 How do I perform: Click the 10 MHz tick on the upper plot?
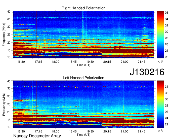click(9, 57)
